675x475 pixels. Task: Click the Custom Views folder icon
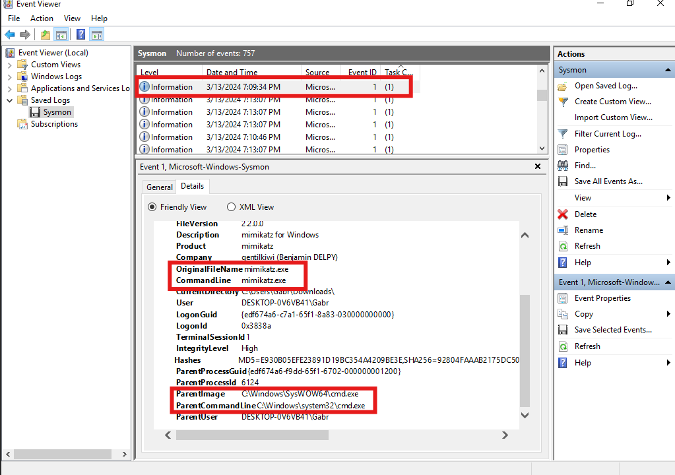coord(22,65)
